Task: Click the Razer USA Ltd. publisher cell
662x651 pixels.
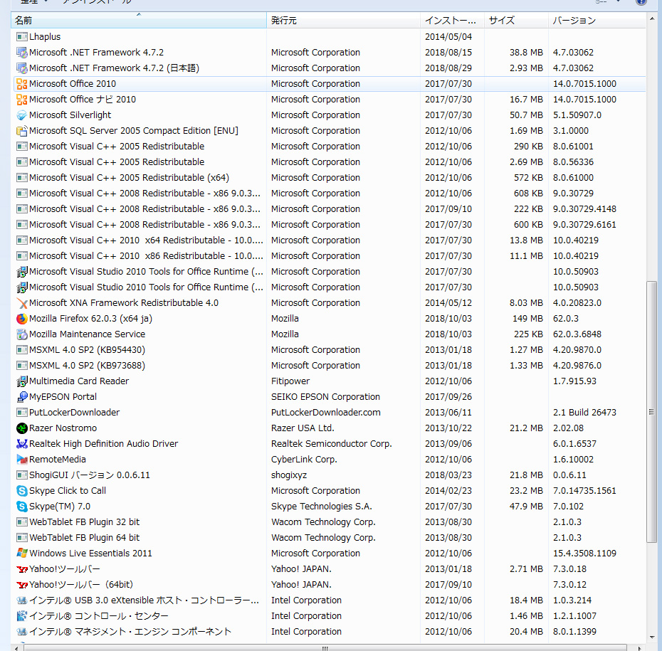Action: [x=303, y=428]
